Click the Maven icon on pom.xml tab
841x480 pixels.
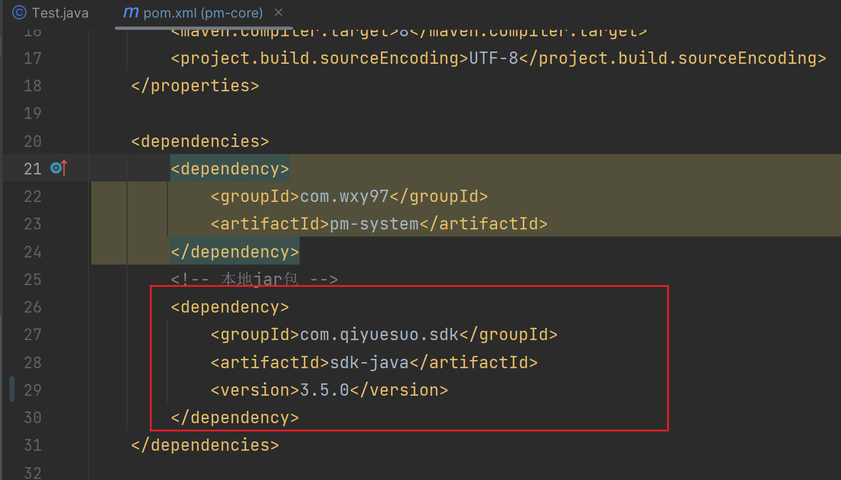click(x=132, y=13)
